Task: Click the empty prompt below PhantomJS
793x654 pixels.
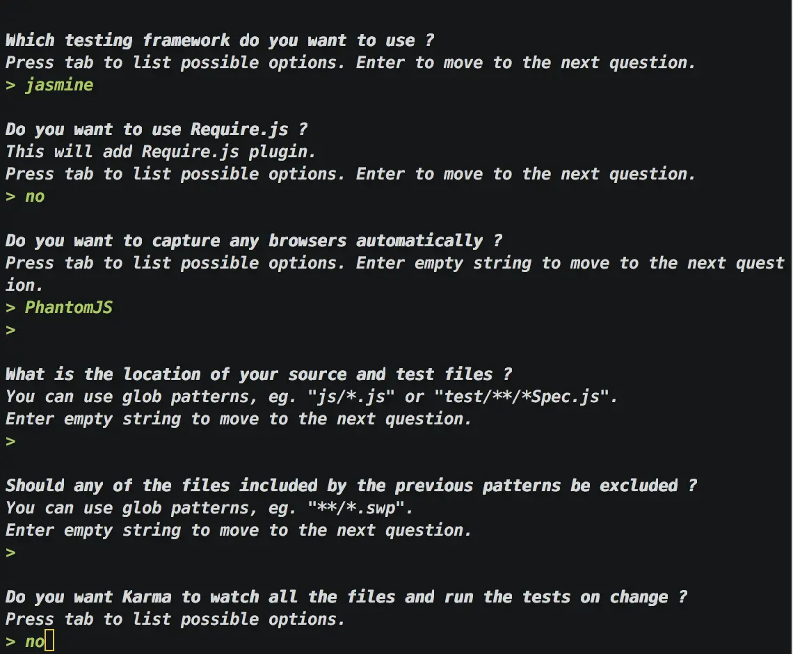Action: (10, 330)
